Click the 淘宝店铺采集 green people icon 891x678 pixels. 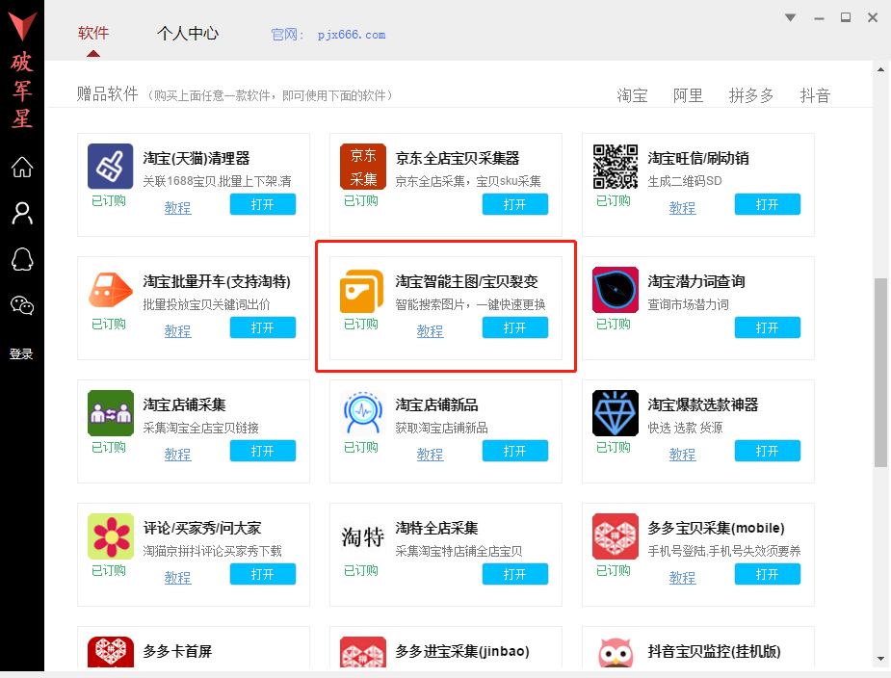pyautogui.click(x=111, y=412)
